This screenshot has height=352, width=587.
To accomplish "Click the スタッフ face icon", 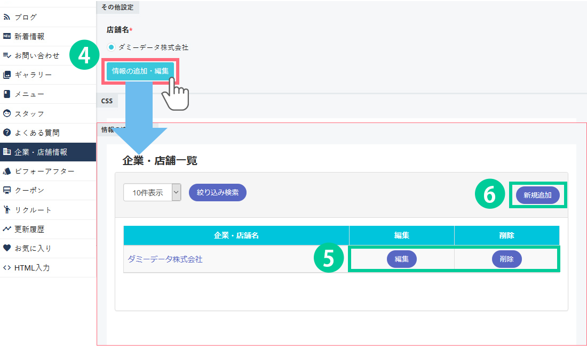I will [x=7, y=113].
